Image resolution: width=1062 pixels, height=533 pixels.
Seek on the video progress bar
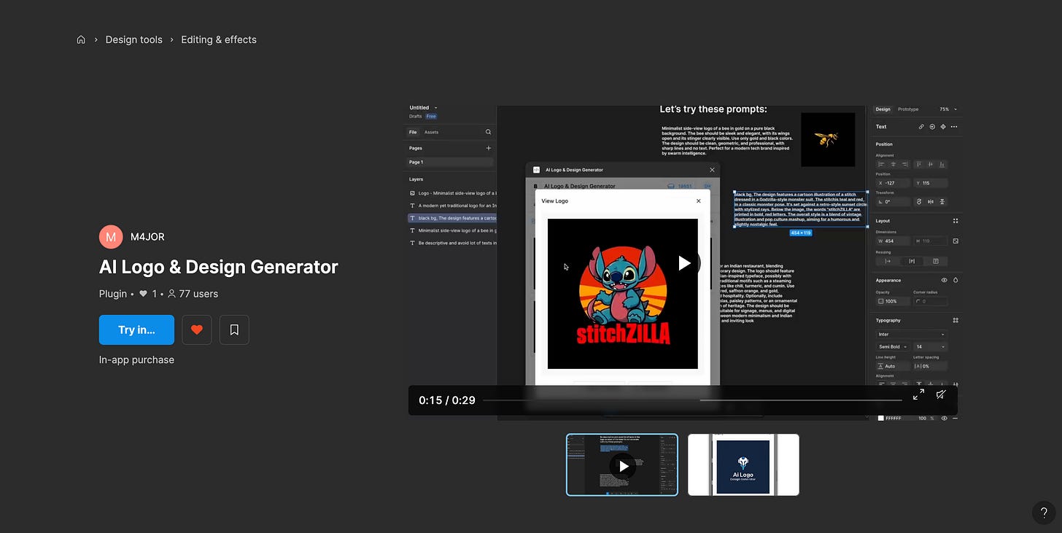pyautogui.click(x=693, y=400)
